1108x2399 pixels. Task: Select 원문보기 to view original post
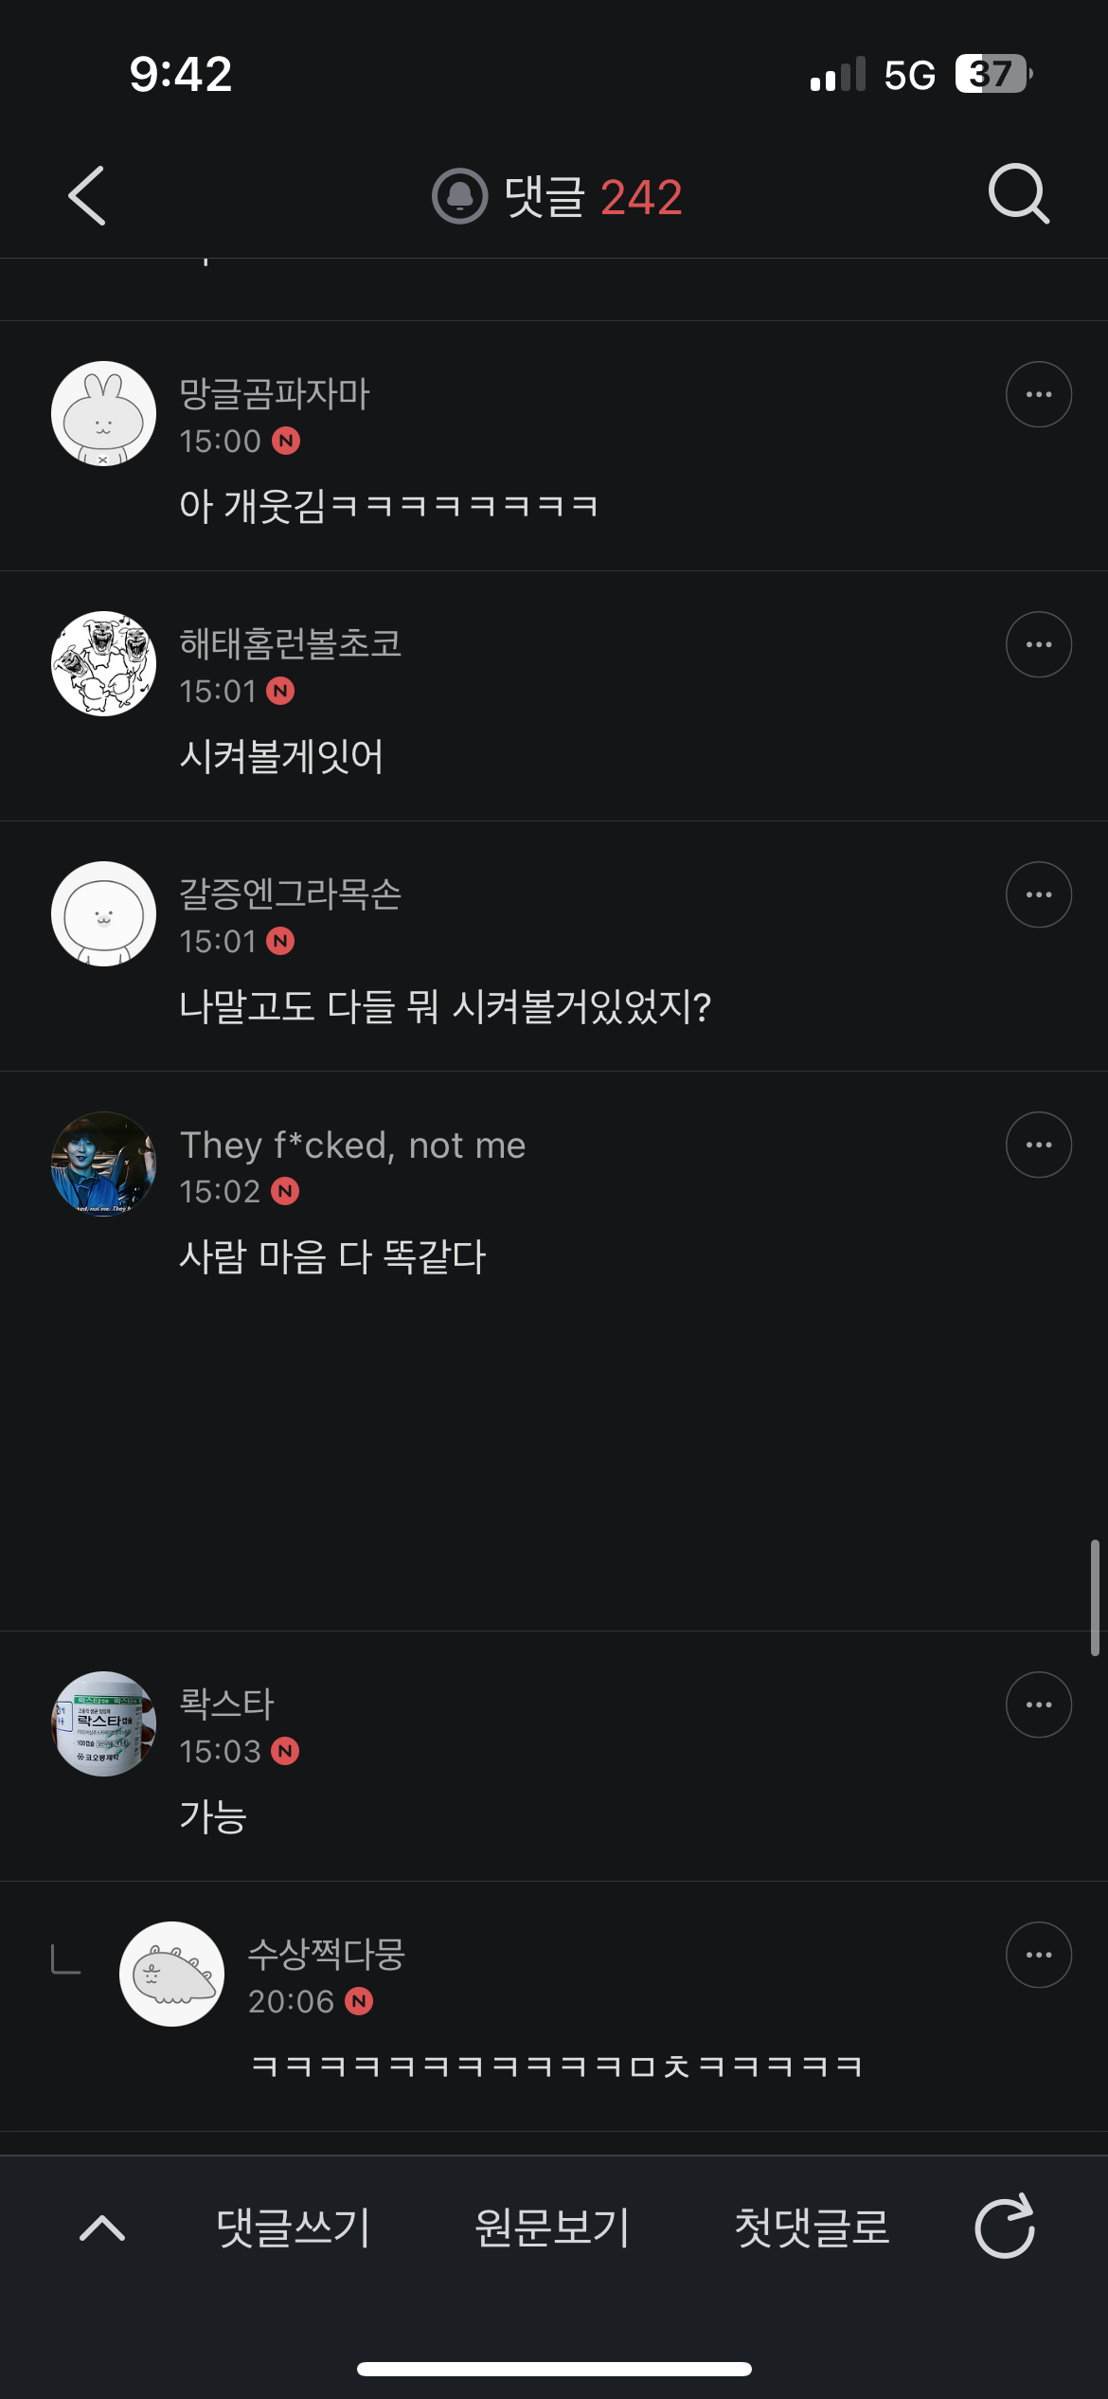[552, 2228]
